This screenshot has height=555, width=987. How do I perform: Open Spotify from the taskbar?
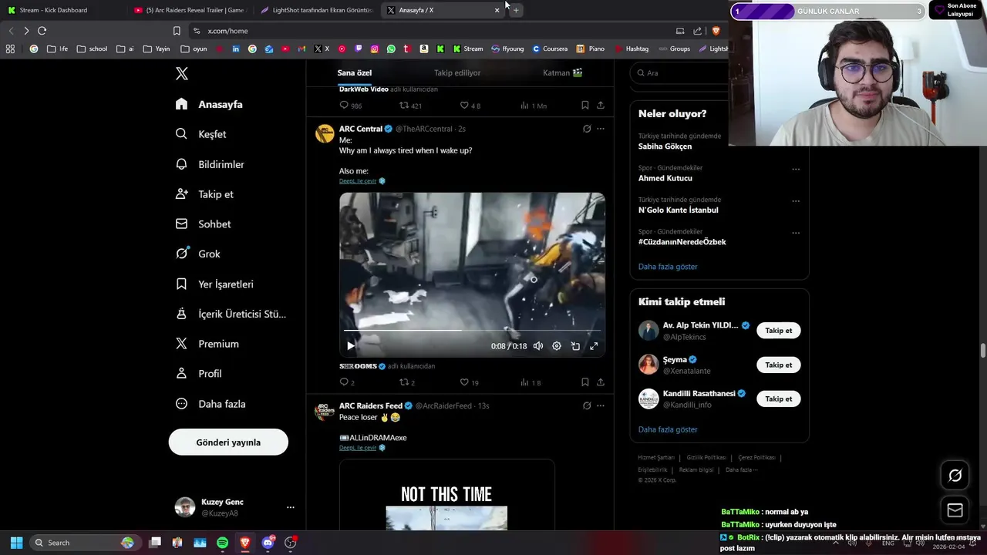pyautogui.click(x=222, y=543)
